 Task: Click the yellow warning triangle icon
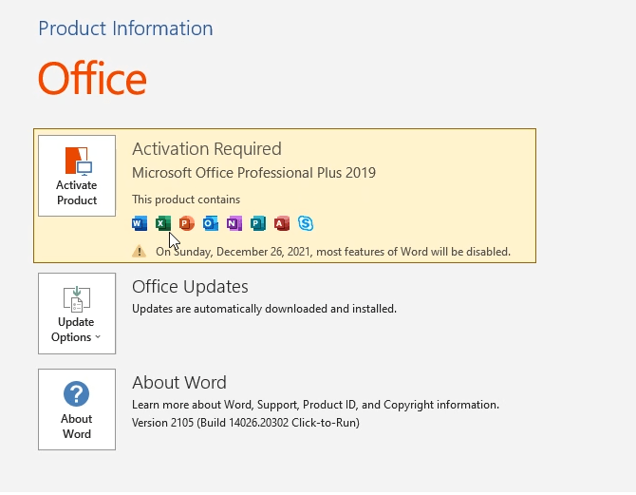pos(140,252)
